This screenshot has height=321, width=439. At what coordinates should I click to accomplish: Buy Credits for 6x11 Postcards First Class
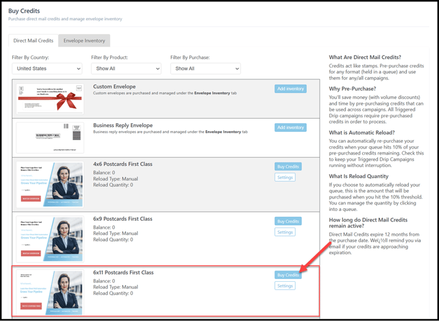288,275
